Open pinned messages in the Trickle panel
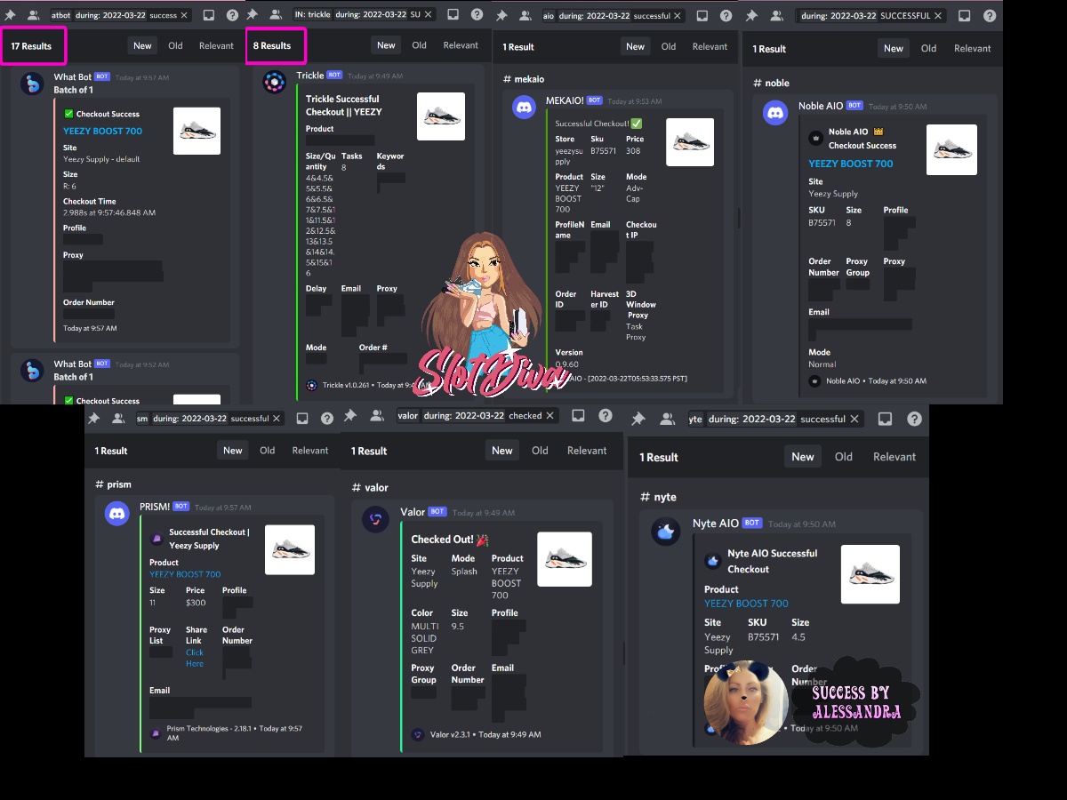The width and height of the screenshot is (1067, 800). click(253, 15)
